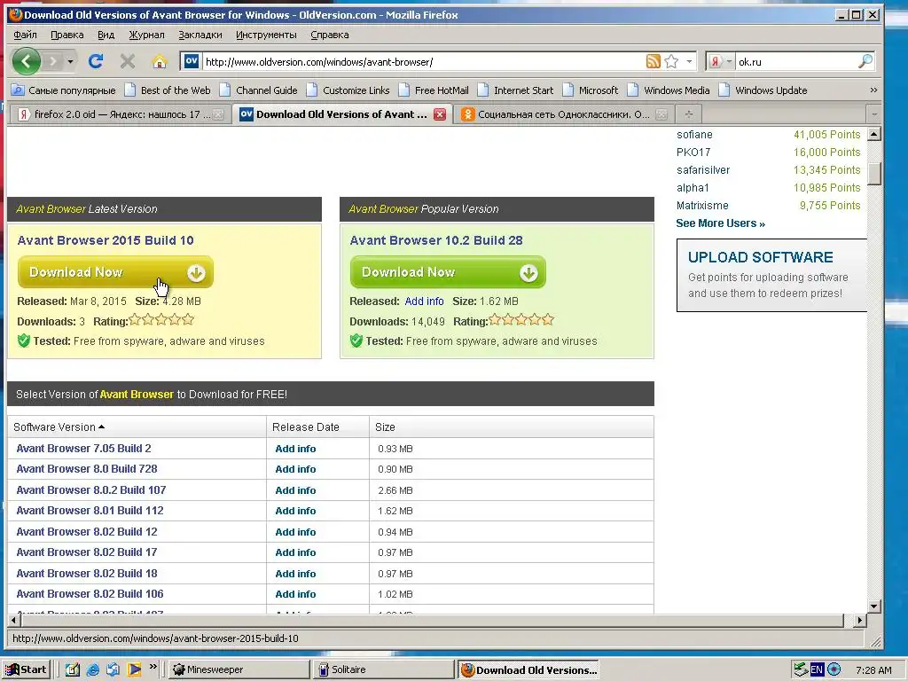Click the horizontal scrollbar right arrow
This screenshot has height=681, width=908.
point(860,620)
